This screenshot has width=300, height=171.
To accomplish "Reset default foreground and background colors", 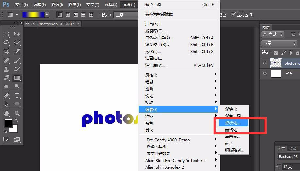I will click(x=6, y=131).
